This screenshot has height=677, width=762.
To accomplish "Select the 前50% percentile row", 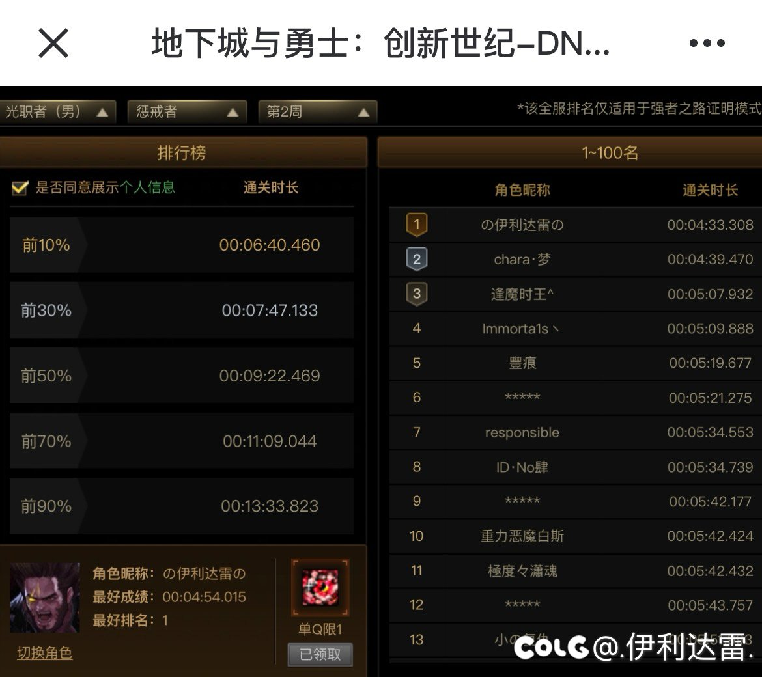I will pyautogui.click(x=181, y=376).
